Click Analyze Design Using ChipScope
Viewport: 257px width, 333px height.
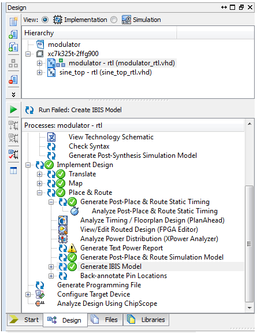coord(107,304)
